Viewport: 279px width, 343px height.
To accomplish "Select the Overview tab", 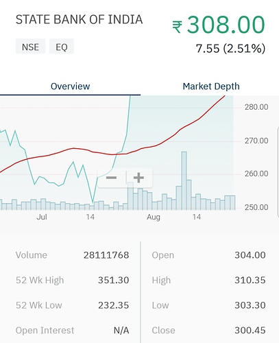I will [x=71, y=86].
